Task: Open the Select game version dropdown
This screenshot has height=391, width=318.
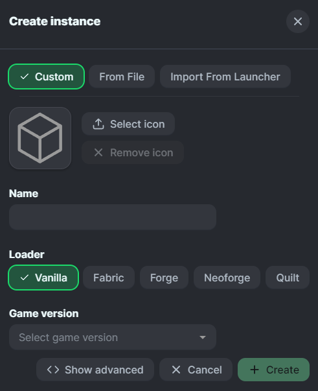Action: click(113, 337)
